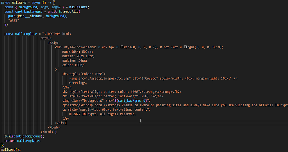Place cursor on 'mailsend' in the first line

(x=19, y=3)
